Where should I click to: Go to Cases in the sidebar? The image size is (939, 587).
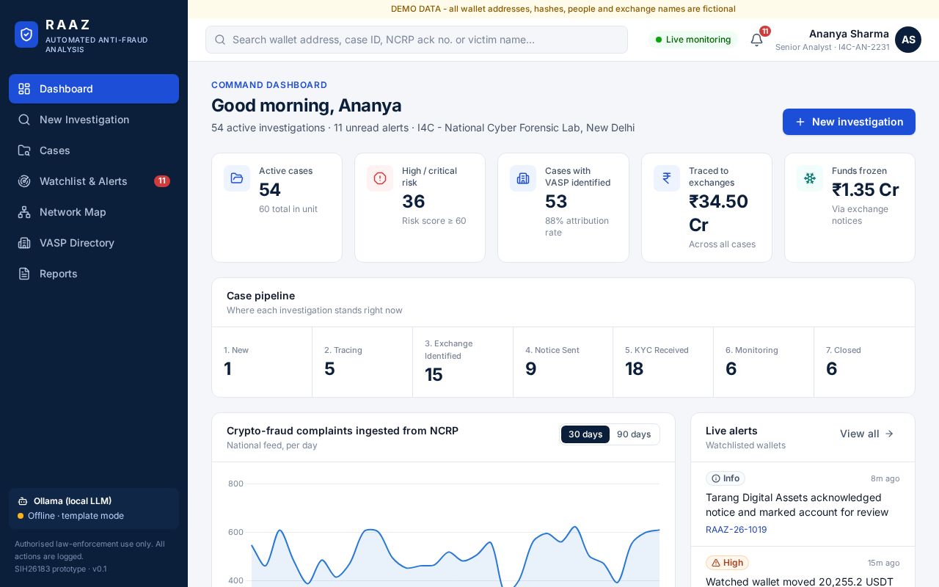pos(94,150)
